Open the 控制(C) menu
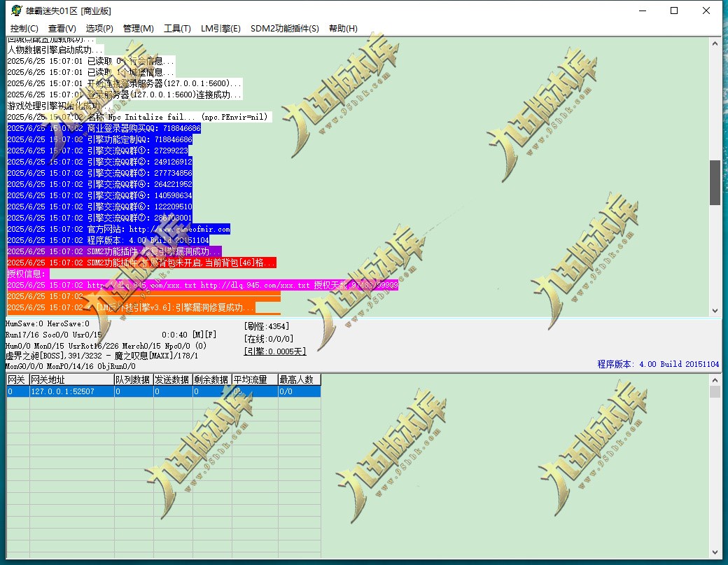This screenshot has width=728, height=565. click(x=24, y=28)
